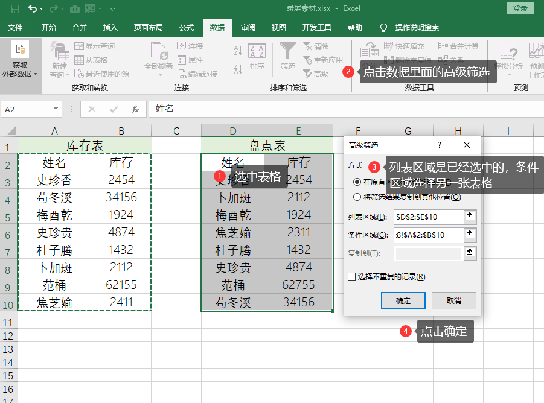Click cell containing 史珍贵 in column A
Image resolution: width=544 pixels, height=403 pixels.
[54, 232]
